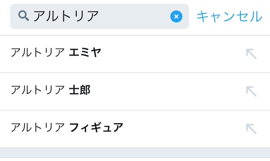Click the アルトリア prefix in the first suggestion
The image size is (270, 161).
(x=38, y=52)
